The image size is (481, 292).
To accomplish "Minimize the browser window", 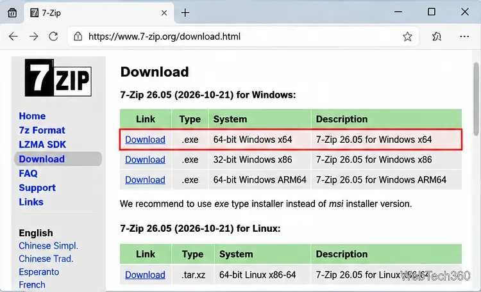I will (x=398, y=12).
